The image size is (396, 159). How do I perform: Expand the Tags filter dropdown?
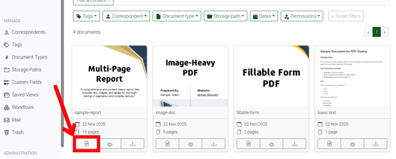click(x=86, y=16)
